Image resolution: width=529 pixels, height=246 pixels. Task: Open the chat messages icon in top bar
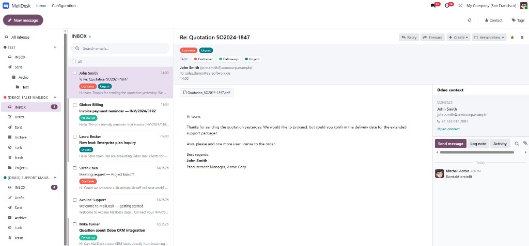[x=433, y=6]
